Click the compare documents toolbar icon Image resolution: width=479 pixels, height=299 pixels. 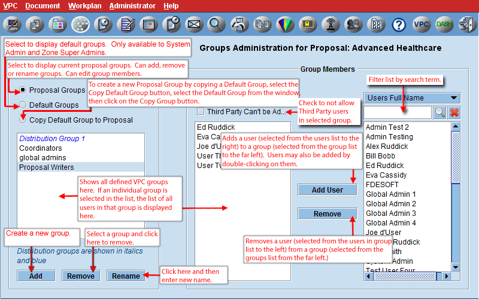tap(262, 25)
